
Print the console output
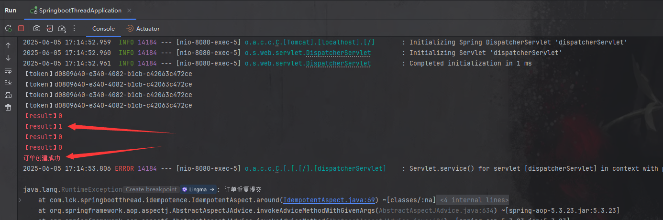coord(8,95)
